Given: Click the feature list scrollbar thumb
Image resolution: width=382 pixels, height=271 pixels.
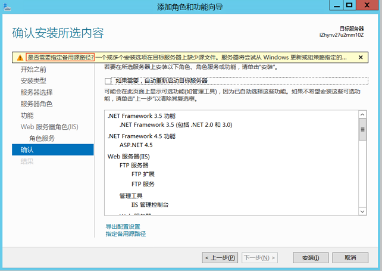Looking at the screenshot, I should 362,129.
